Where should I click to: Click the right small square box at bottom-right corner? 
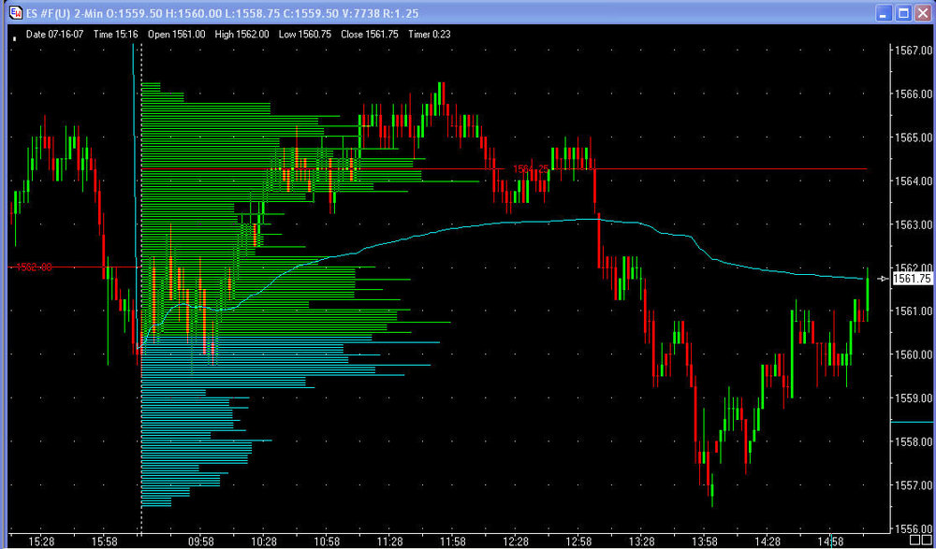[927, 540]
